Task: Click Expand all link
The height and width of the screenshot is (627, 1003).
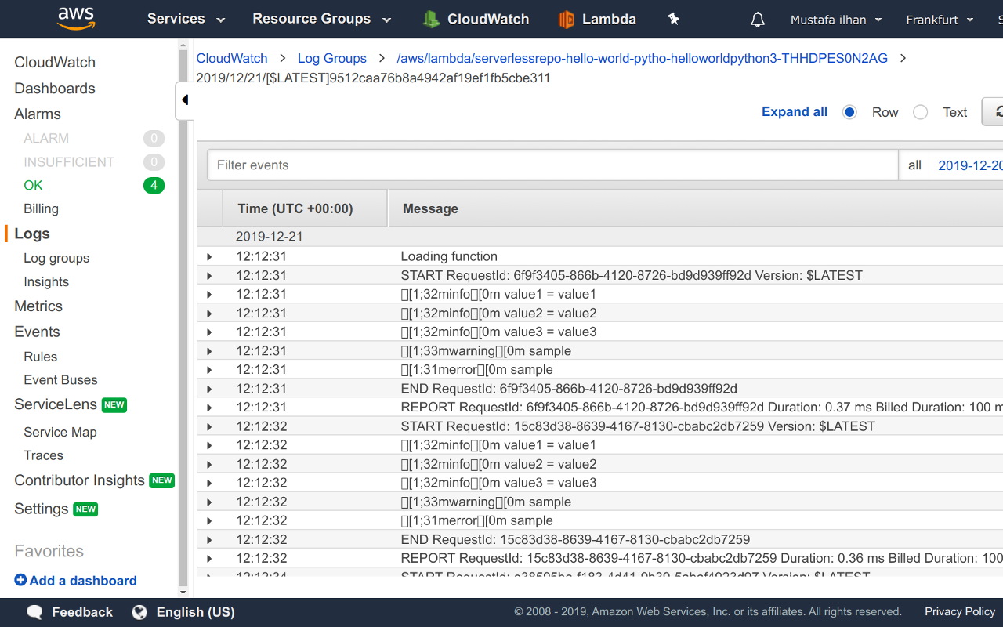Action: (795, 112)
